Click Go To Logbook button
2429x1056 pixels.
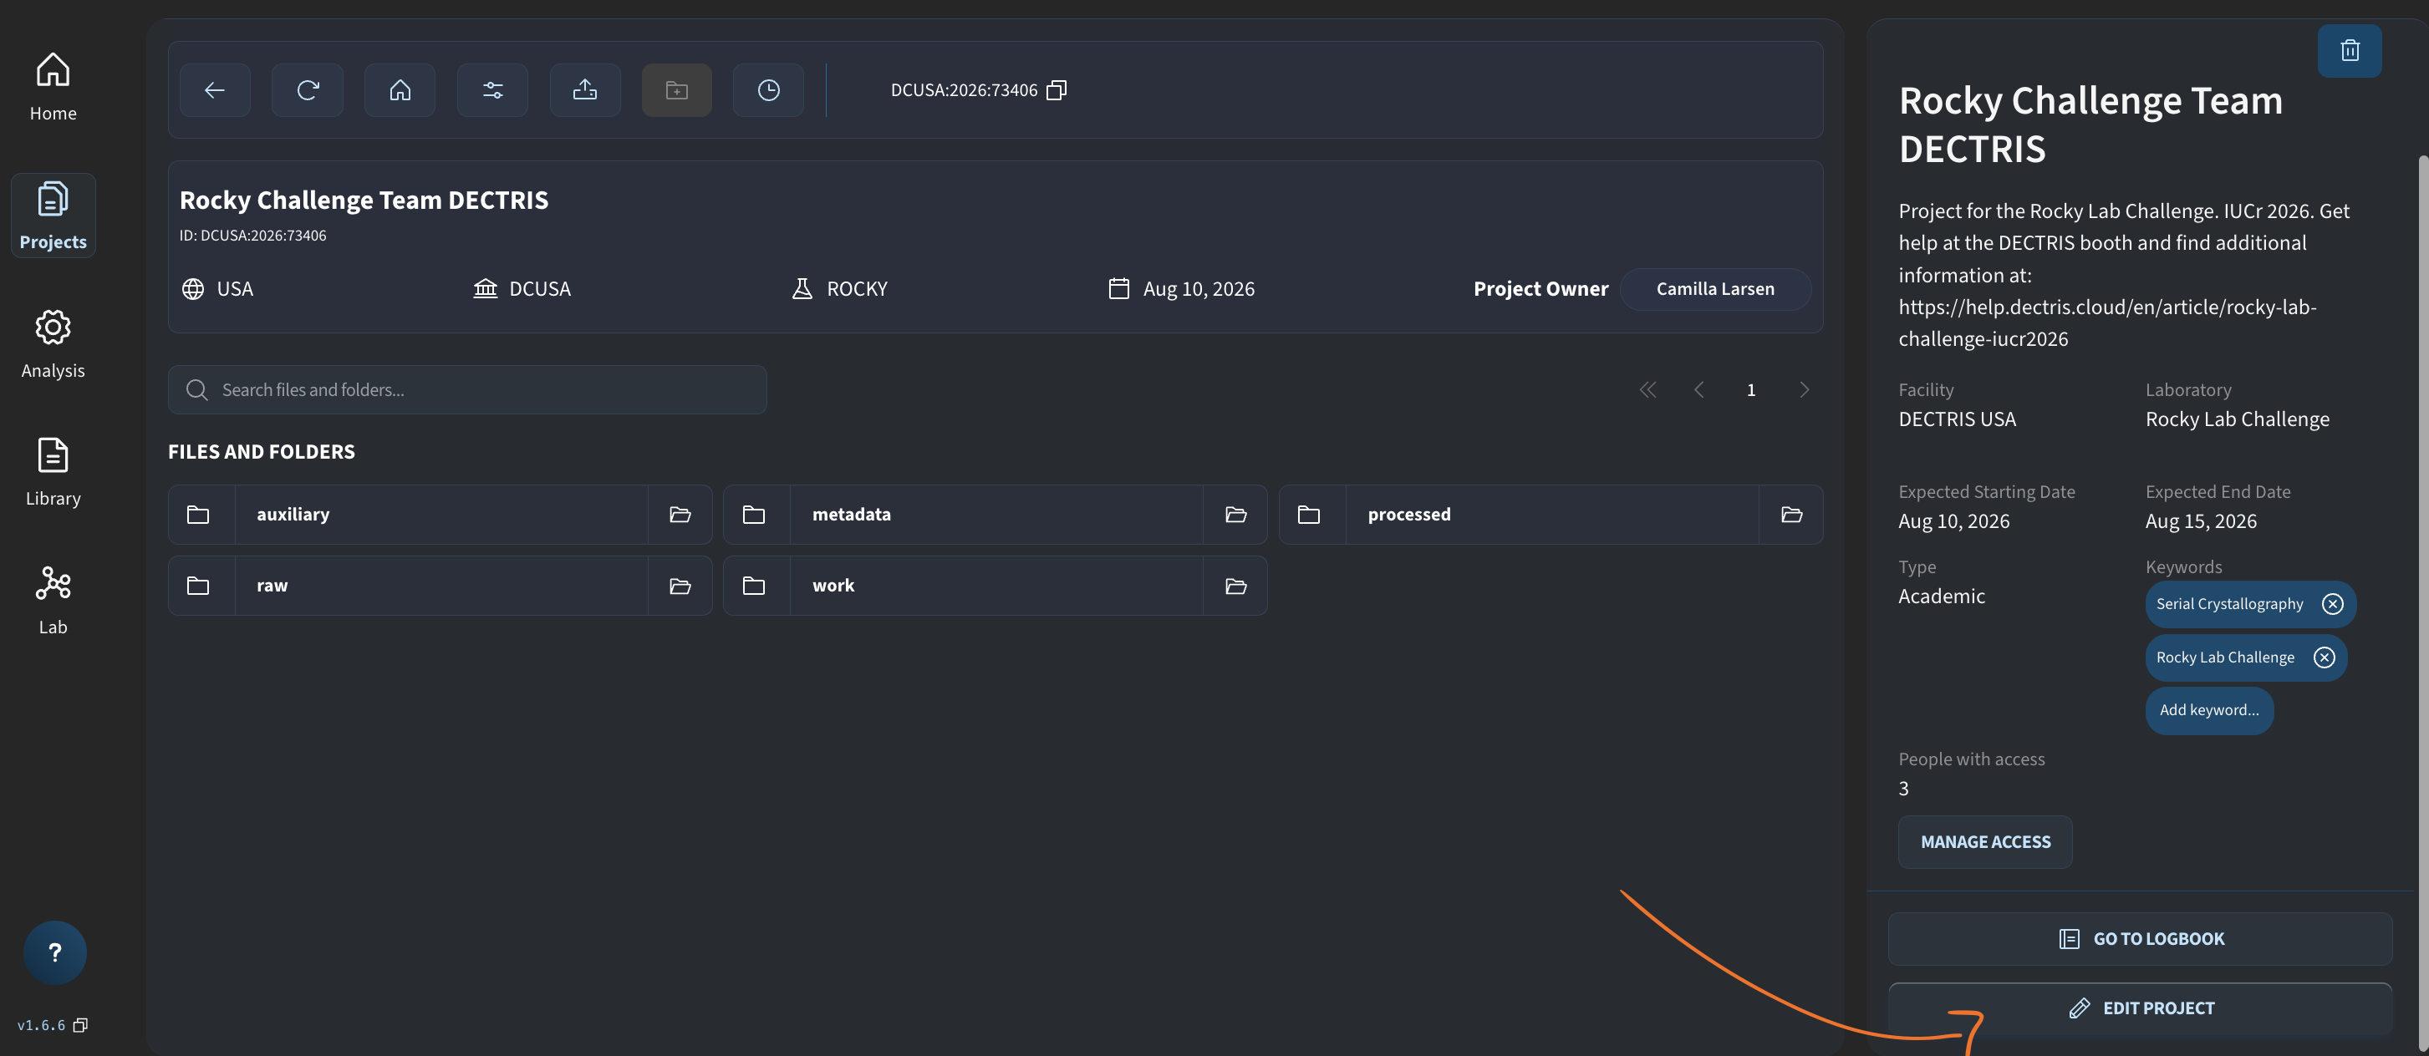point(2140,939)
